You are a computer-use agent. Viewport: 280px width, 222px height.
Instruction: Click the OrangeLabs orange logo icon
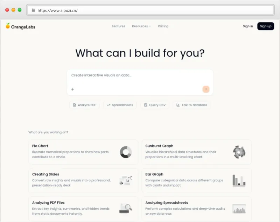tap(8, 26)
